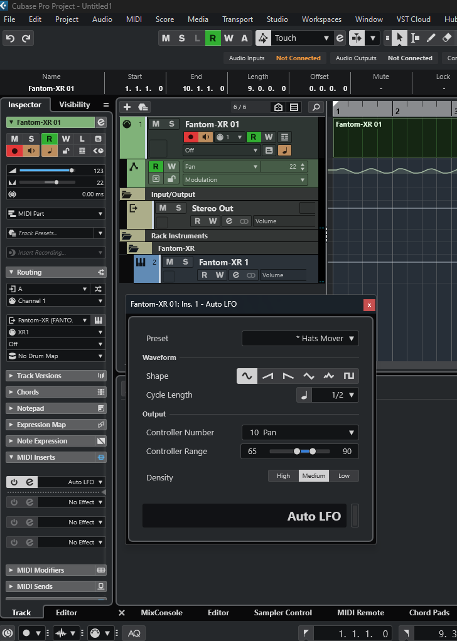Adjust the Controller Range slider upper handle

pyautogui.click(x=313, y=452)
